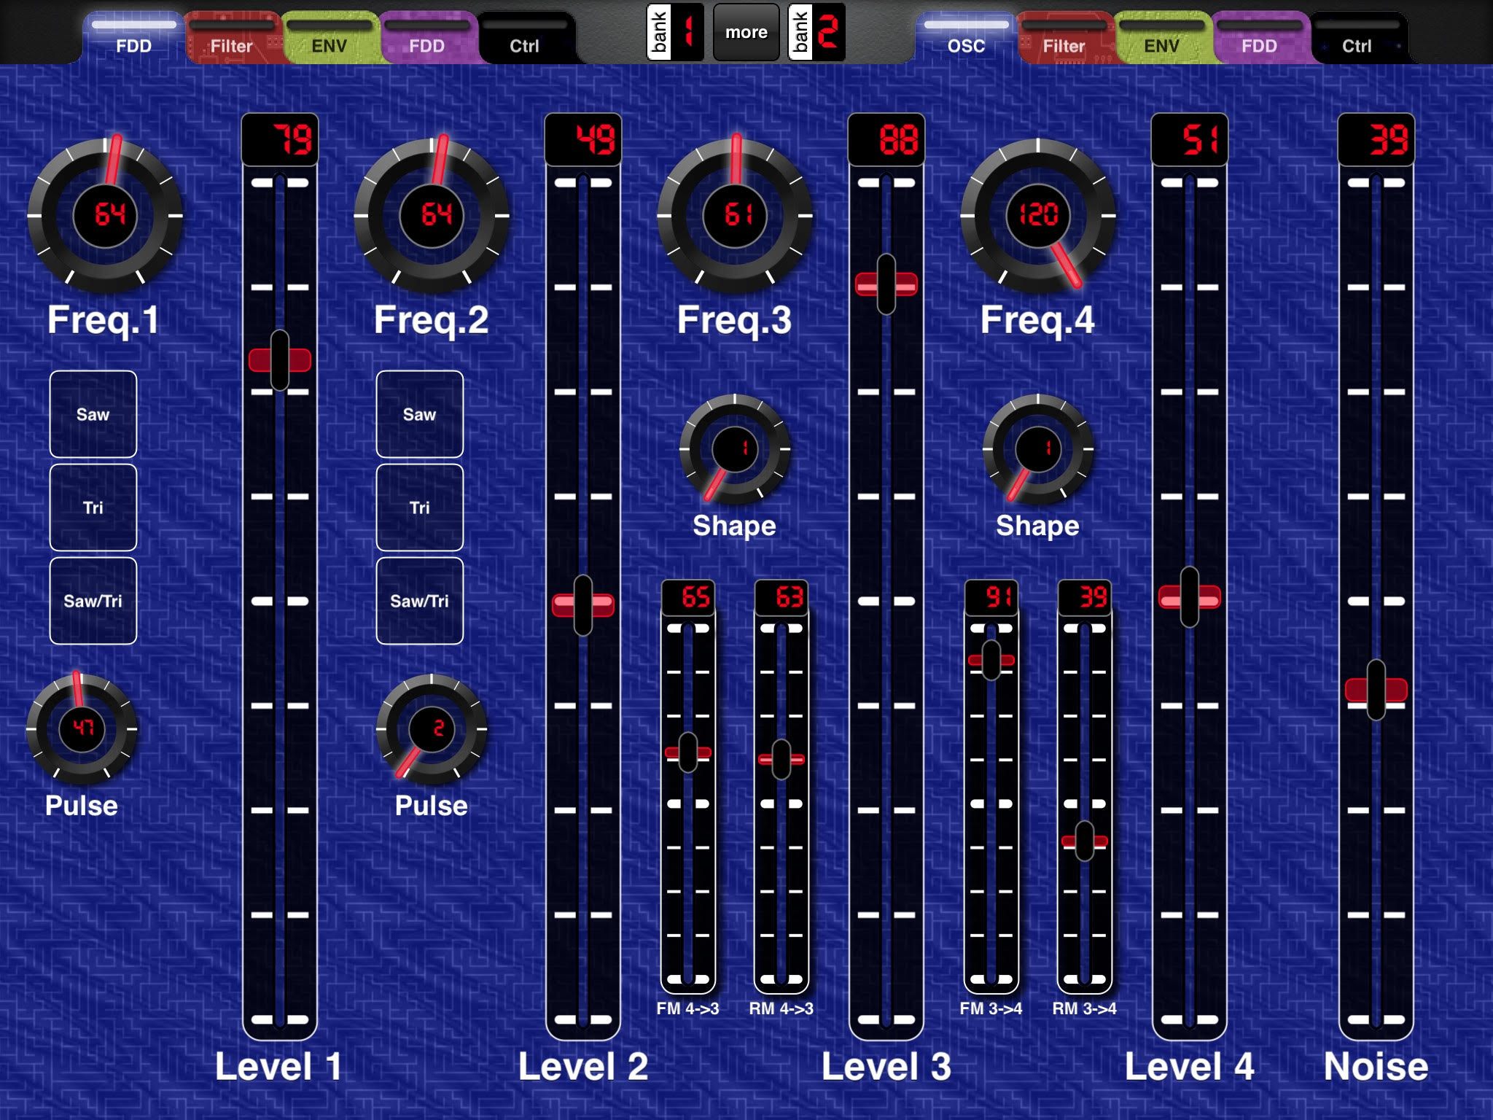Click the RM 3->4 slider handle

tap(1085, 841)
